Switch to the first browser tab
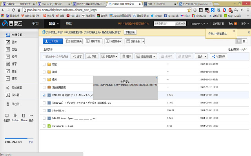The width and height of the screenshot is (251, 156). tap(18, 4)
